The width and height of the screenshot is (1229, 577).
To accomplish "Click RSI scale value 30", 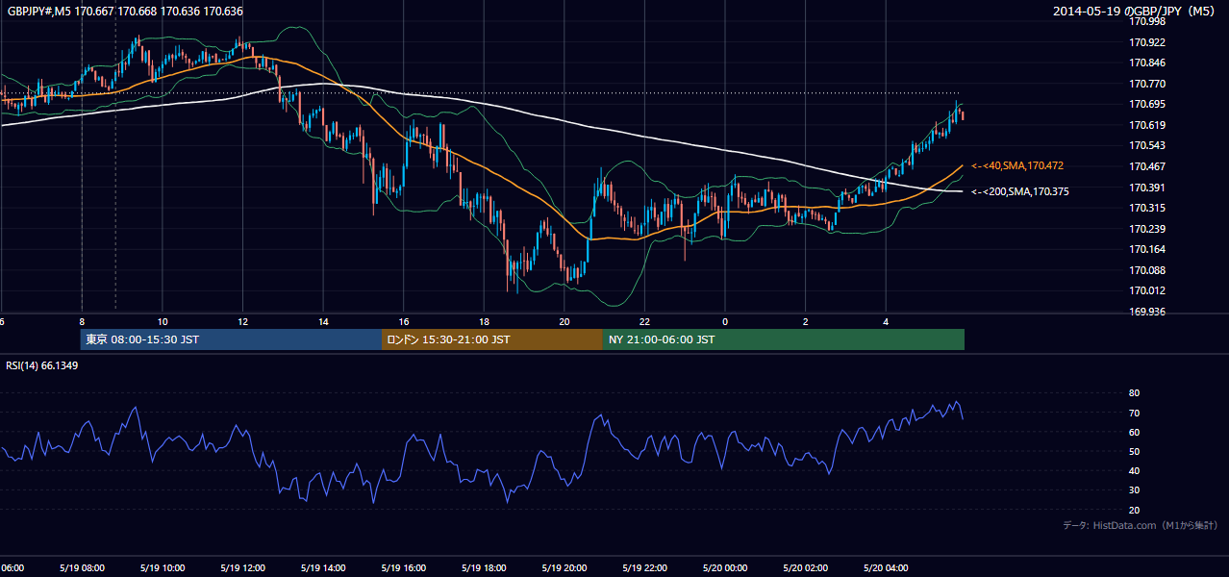I will coord(1135,490).
